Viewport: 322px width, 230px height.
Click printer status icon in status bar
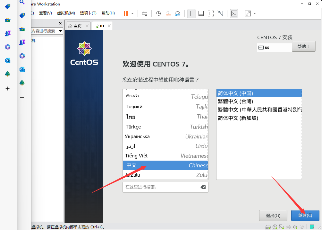(288, 227)
